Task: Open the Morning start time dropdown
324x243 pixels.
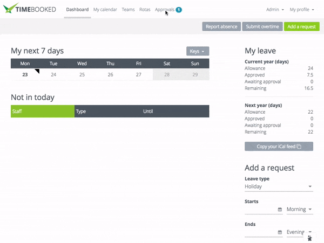Action: [300, 210]
